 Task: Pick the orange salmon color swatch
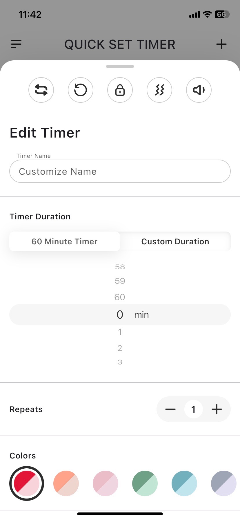tap(66, 483)
